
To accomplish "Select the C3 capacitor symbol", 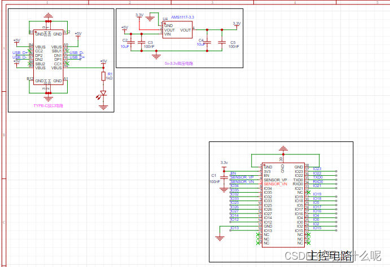I will 141,42.
